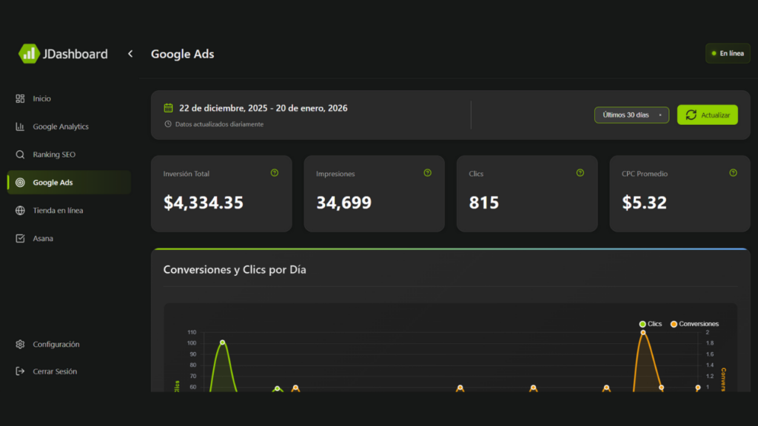Screen dimensions: 758x426
Task: Click the help icon on Inversión Total
Action: pos(275,173)
